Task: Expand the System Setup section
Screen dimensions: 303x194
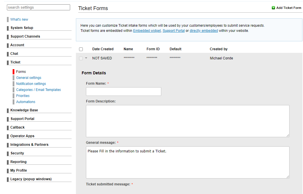Action: click(x=22, y=28)
